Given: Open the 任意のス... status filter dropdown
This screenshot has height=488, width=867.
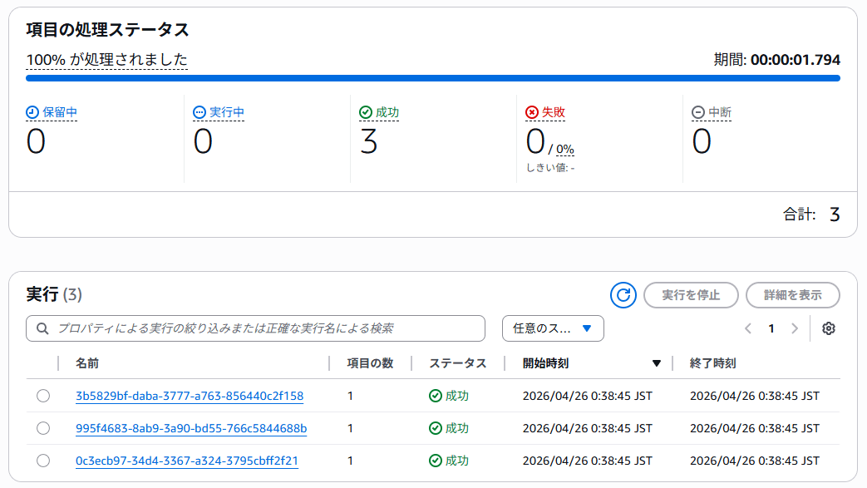Looking at the screenshot, I should tap(553, 328).
